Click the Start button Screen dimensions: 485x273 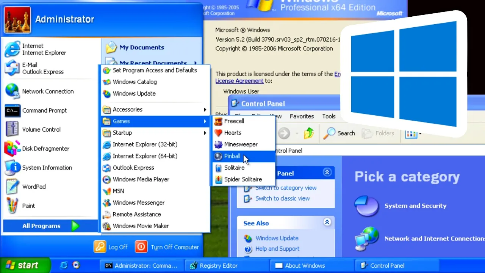[25, 265]
